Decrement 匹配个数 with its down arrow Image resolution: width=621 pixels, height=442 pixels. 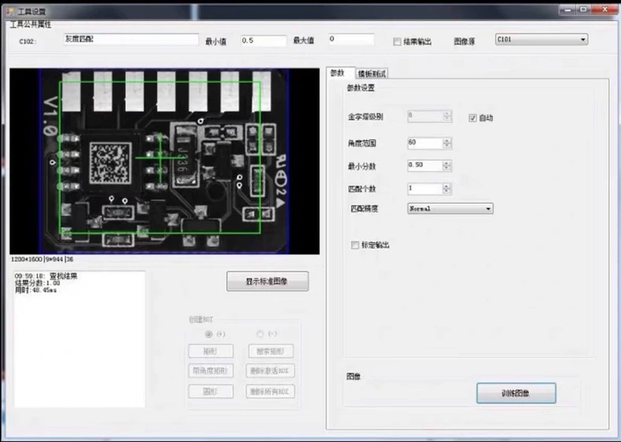coord(446,191)
